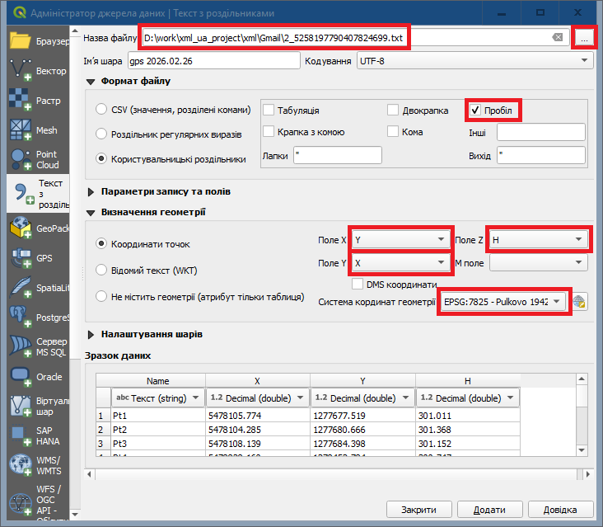Expand the Налаштування шарів section

(x=91, y=335)
